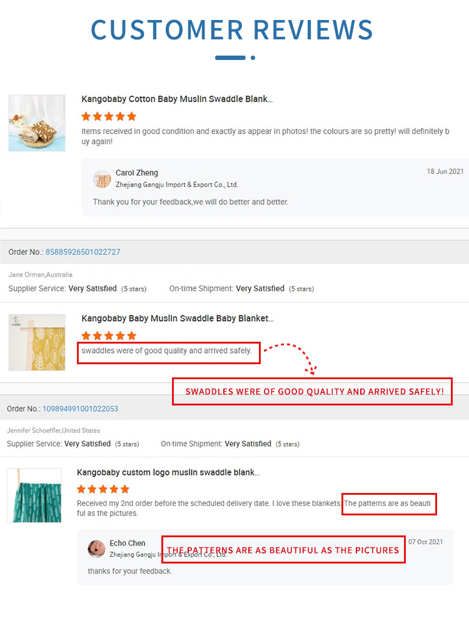The width and height of the screenshot is (469, 636).
Task: Click the Customer Reviews heading
Action: tap(232, 29)
